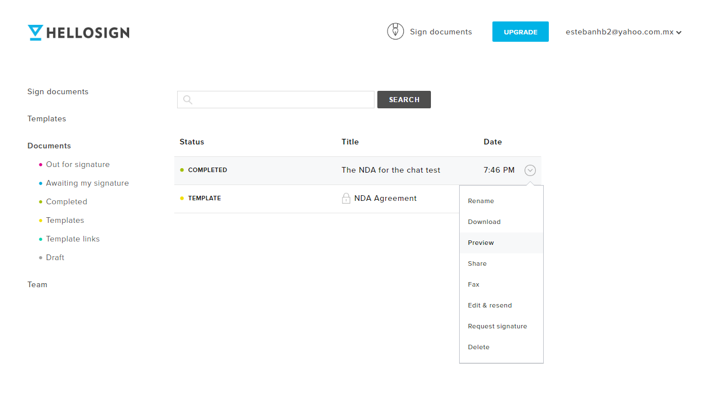
Task: Click the teal dot next to Template links
Action: point(39,239)
